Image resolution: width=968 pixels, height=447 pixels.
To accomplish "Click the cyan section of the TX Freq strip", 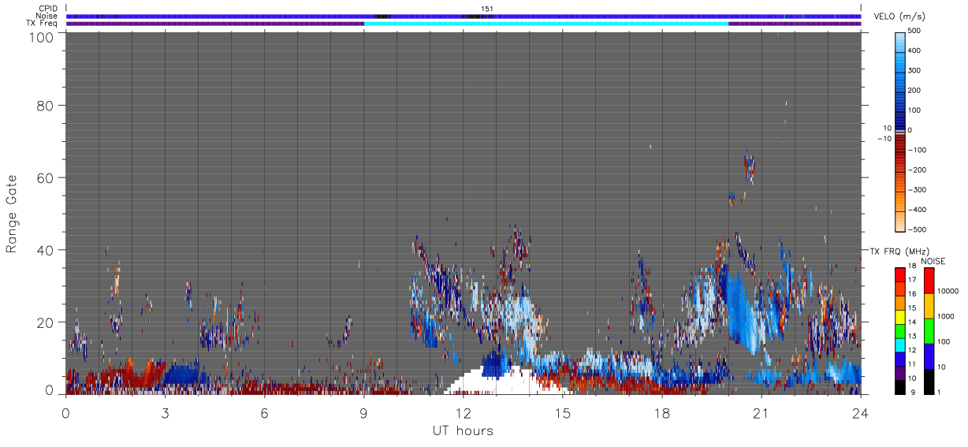I will pyautogui.click(x=546, y=24).
